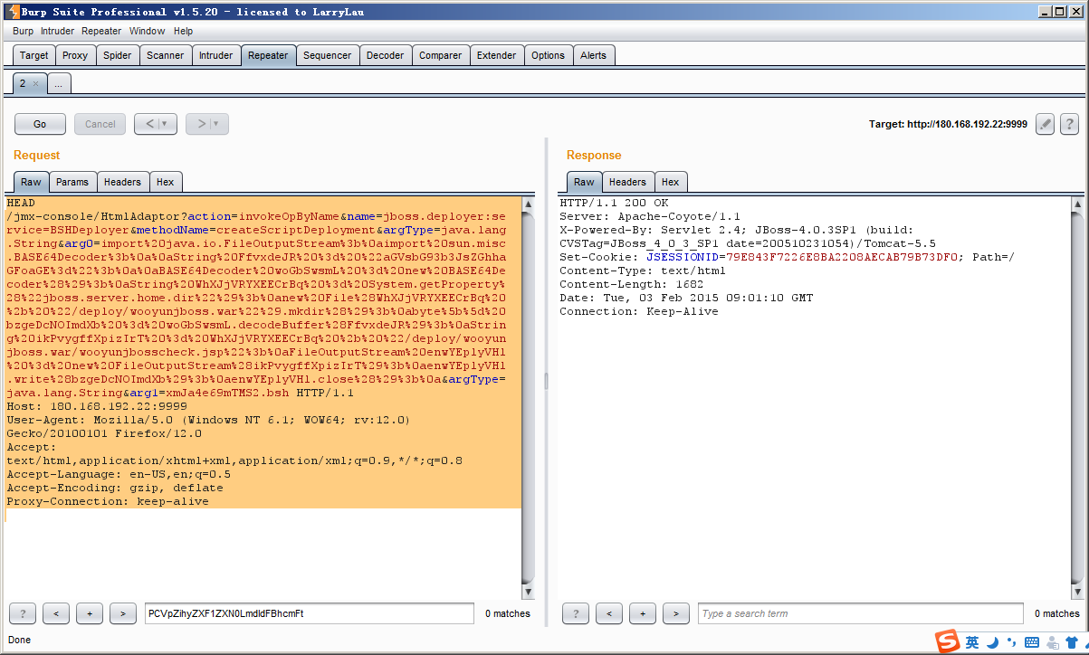Screen dimensions: 1089x655
Task: Click response pane vertical scrollbar
Action: 1078,396
